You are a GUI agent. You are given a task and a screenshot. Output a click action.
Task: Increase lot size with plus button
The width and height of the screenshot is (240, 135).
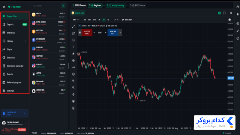click(106, 33)
